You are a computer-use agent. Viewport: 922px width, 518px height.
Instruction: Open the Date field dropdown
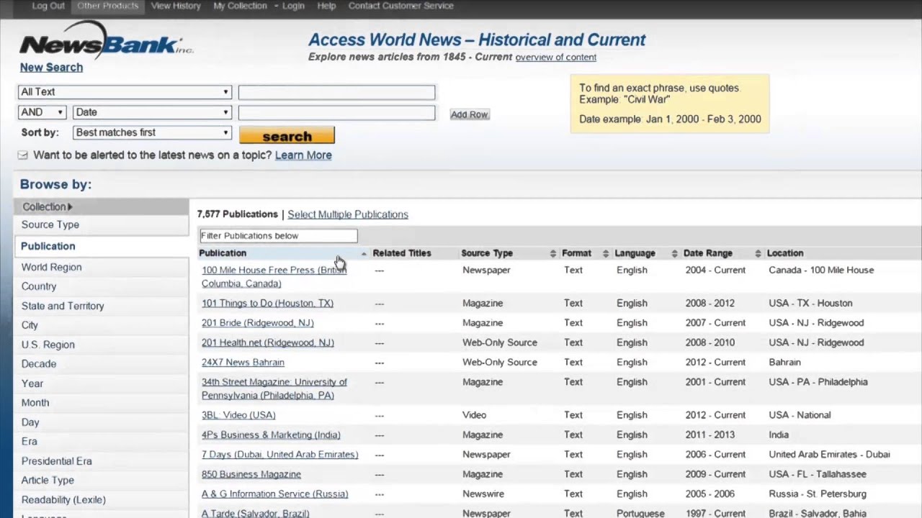pyautogui.click(x=153, y=112)
